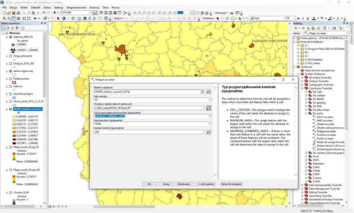Click OK in Poligon na raster dialog
354x213 pixels.
click(x=149, y=184)
